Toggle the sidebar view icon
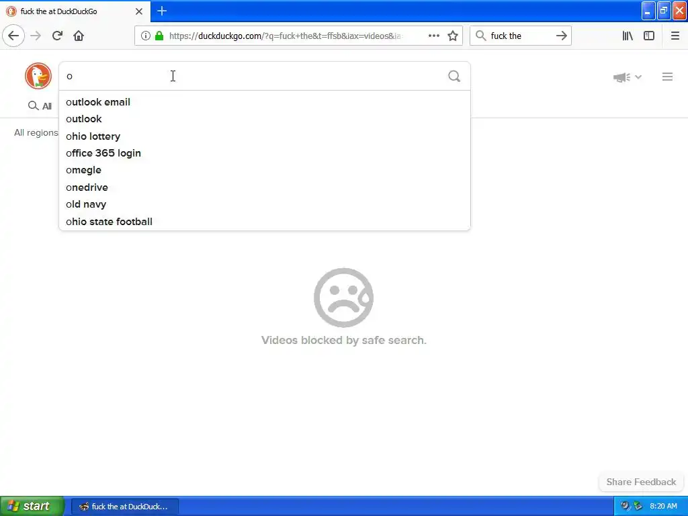Viewport: 688px width, 516px height. 649,36
